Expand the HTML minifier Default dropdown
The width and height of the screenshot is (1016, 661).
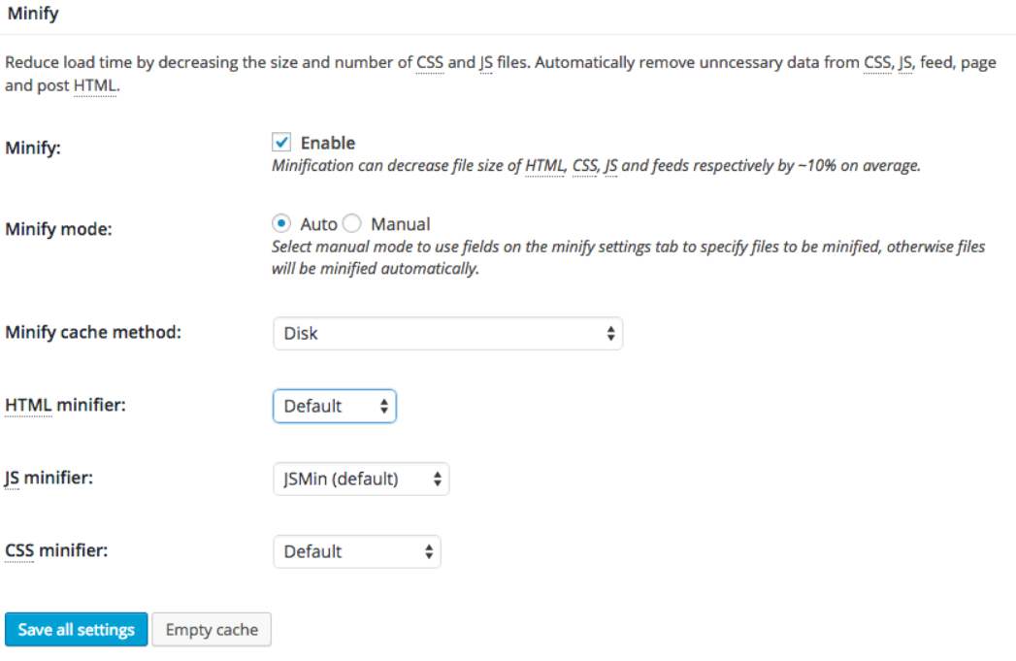[335, 406]
